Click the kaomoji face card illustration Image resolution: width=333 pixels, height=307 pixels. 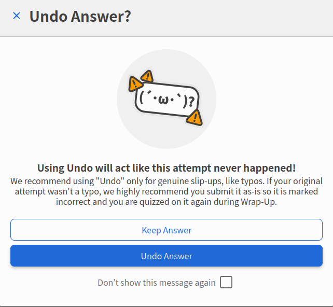167,100
